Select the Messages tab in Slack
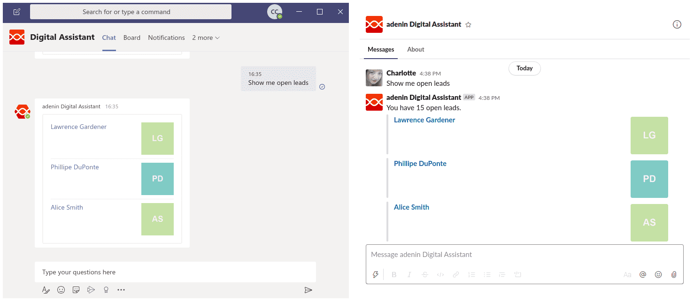This screenshot has width=694, height=302. pos(381,49)
